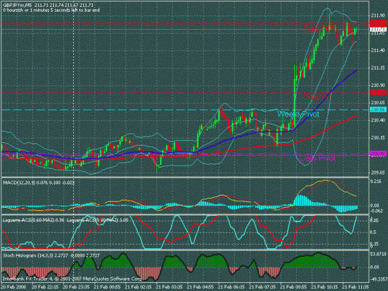This screenshot has height=291, width=388.
Task: Click the '20 Feb 22:15' time label
Action: click(x=45, y=287)
